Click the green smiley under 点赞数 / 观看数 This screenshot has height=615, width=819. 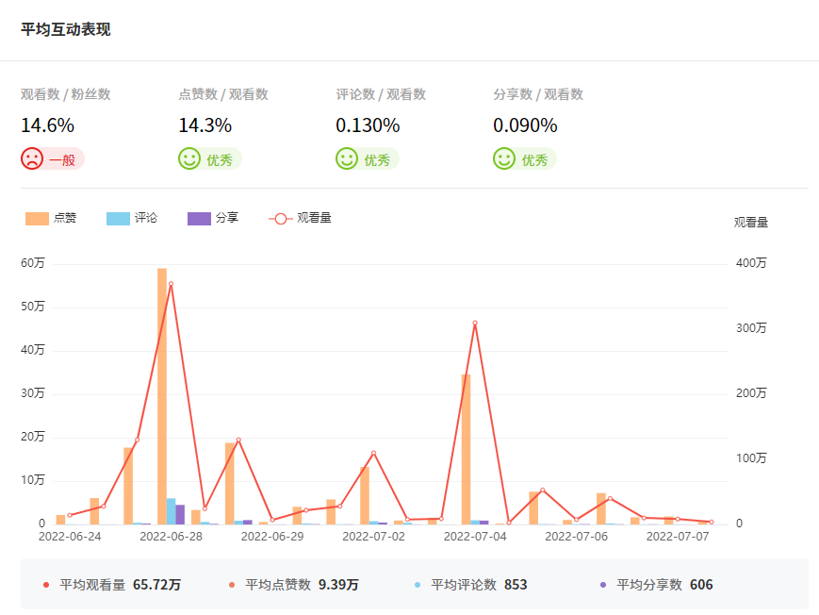click(x=189, y=158)
